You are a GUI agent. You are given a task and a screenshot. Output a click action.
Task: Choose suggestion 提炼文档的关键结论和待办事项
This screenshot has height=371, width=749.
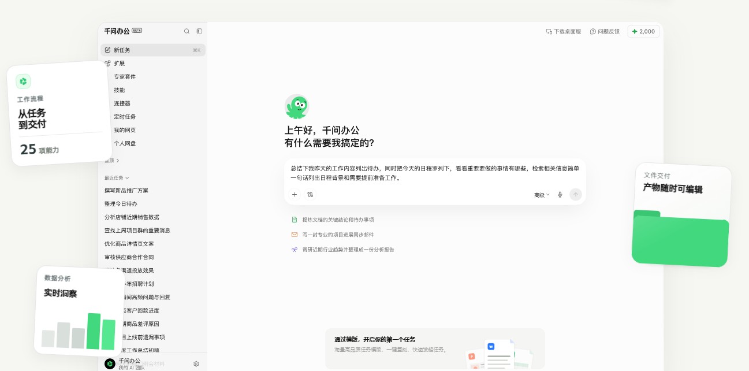coord(333,220)
